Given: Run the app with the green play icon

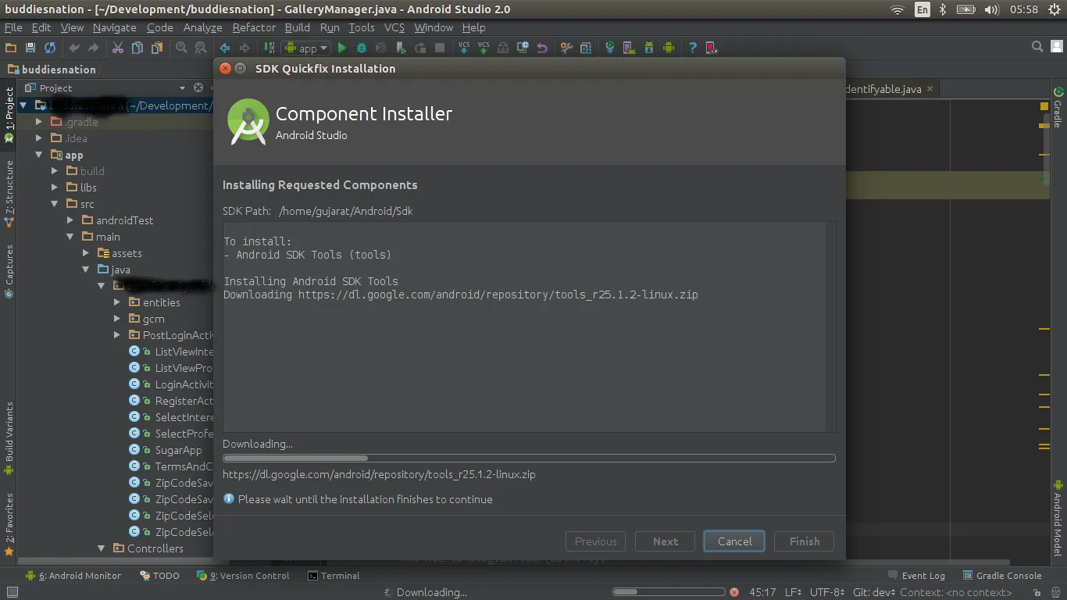Looking at the screenshot, I should coord(341,48).
